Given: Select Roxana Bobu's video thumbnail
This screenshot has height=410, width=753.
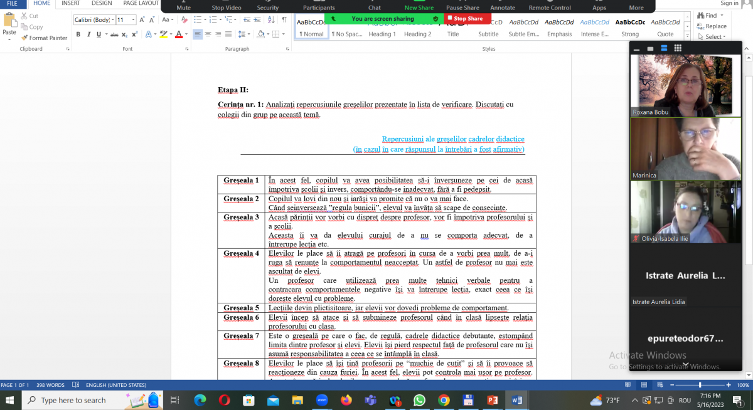Looking at the screenshot, I should coord(685,85).
